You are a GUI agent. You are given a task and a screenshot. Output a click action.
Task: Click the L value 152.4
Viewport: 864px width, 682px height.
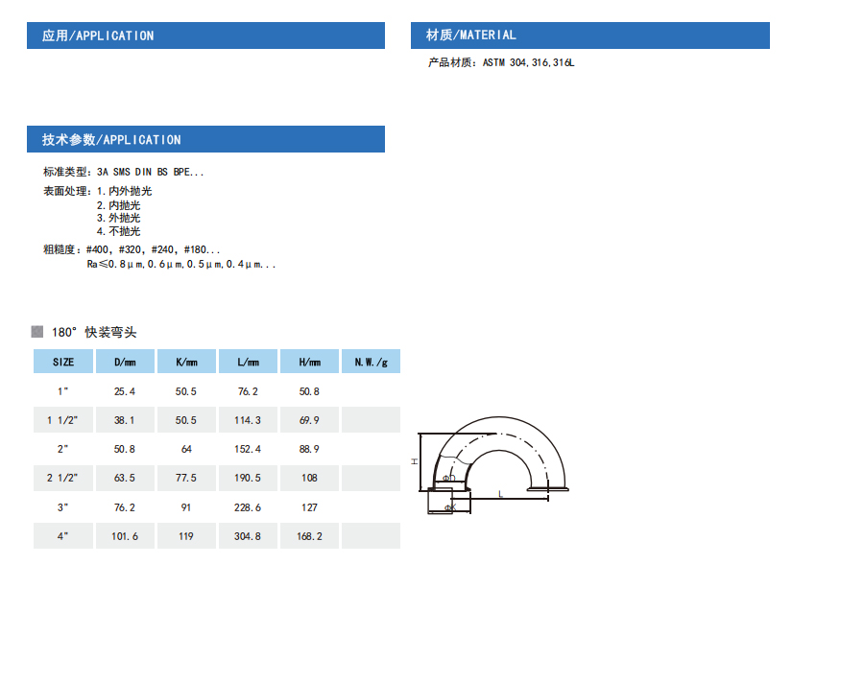click(248, 449)
